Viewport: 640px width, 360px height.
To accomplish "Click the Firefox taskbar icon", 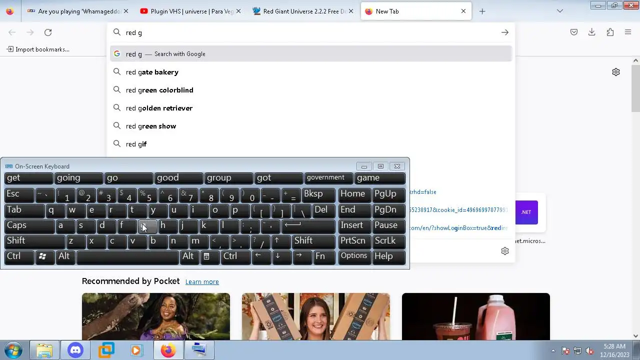I will point(167,350).
